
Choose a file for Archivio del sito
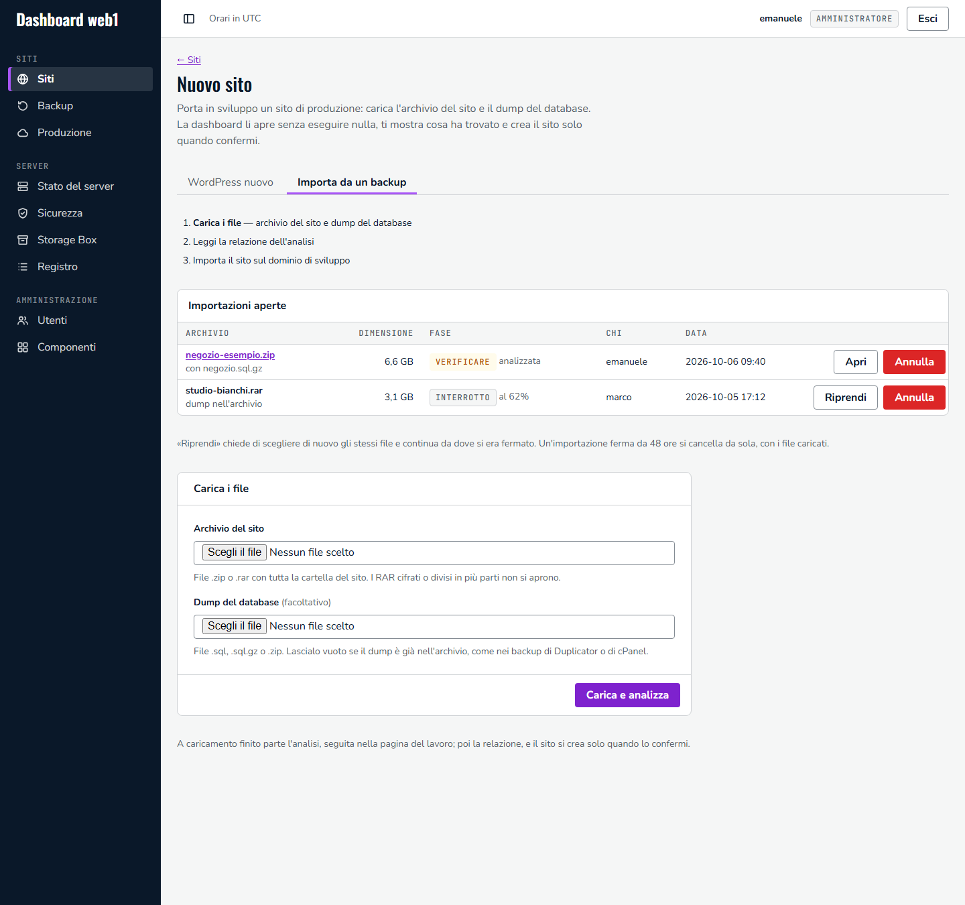pyautogui.click(x=235, y=552)
